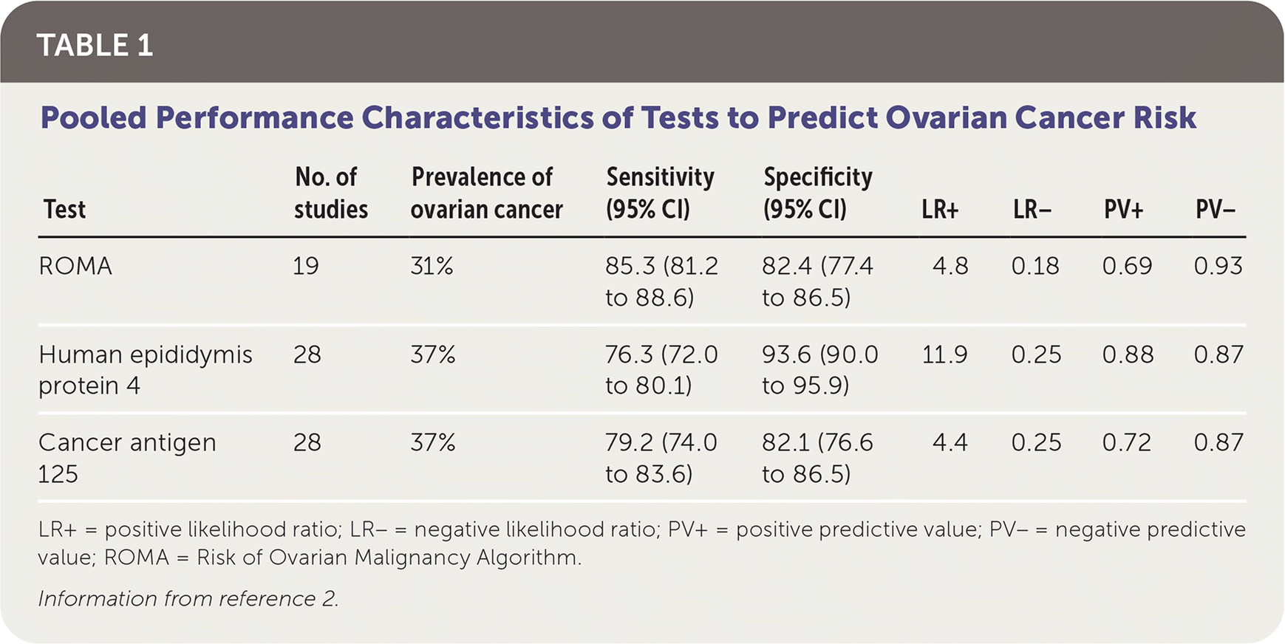Click the PV– column header
This screenshot has width=1285, height=644.
click(1215, 210)
